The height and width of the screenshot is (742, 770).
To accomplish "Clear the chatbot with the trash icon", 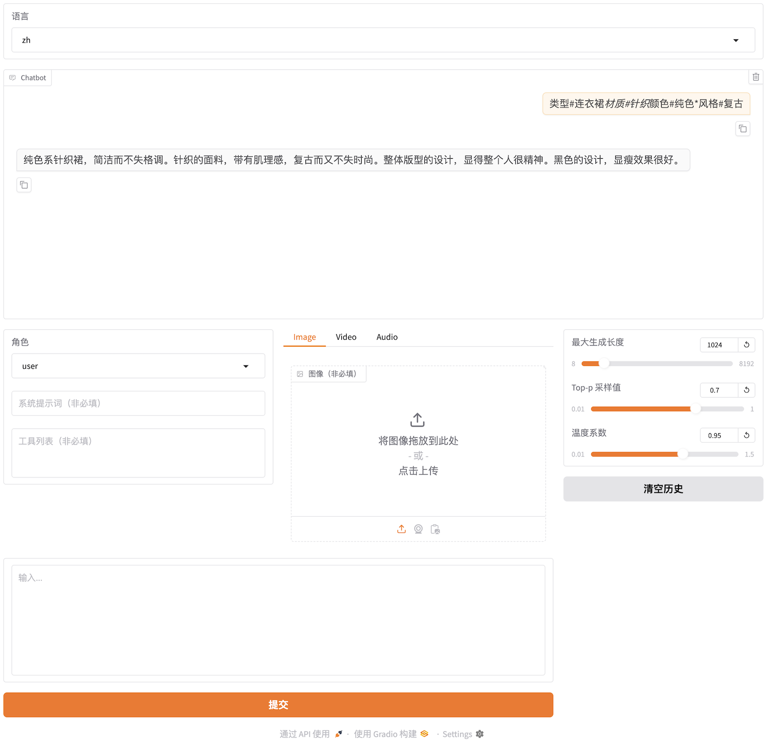I will pyautogui.click(x=756, y=77).
